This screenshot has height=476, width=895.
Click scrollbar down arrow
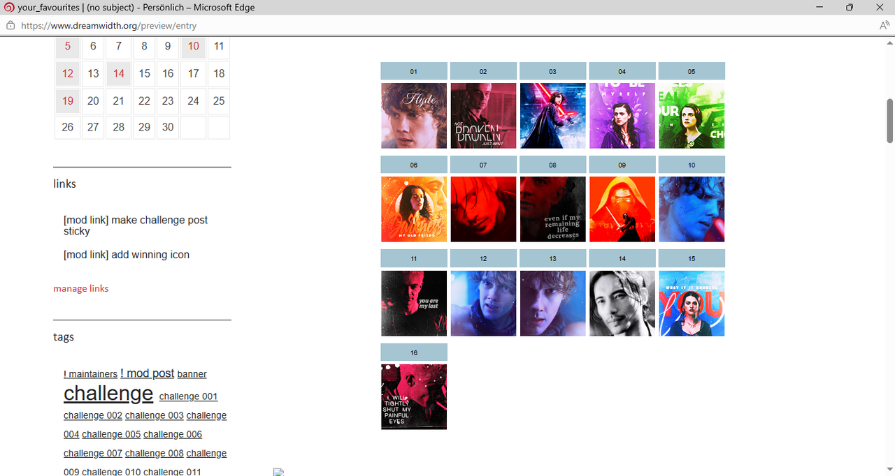point(889,470)
